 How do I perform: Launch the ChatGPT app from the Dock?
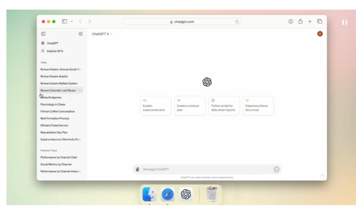click(186, 194)
